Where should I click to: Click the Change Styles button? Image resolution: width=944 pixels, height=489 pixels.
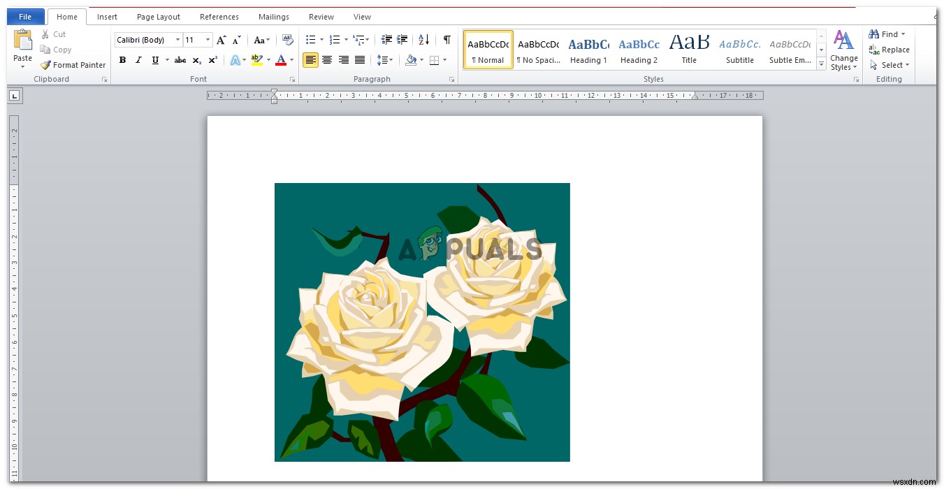coord(844,50)
